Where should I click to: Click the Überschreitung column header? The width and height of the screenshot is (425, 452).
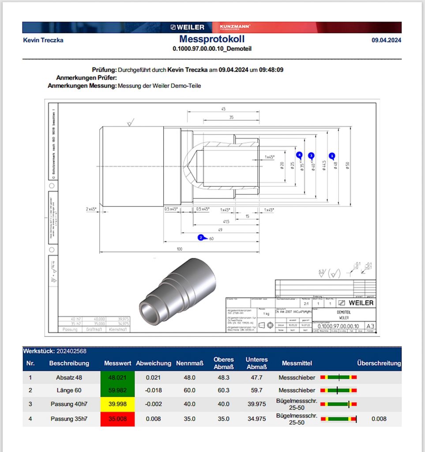[379, 363]
